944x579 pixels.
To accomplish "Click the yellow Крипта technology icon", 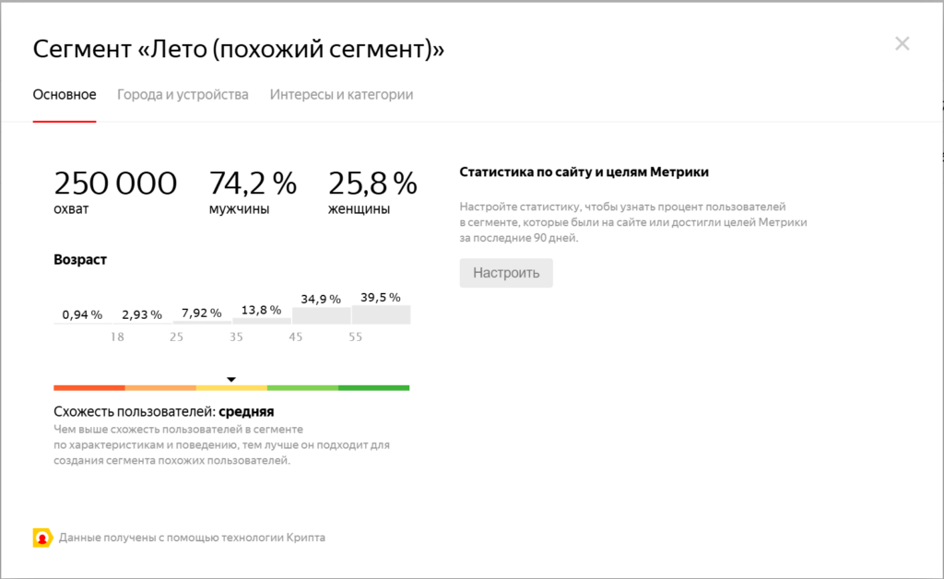I will 42,538.
